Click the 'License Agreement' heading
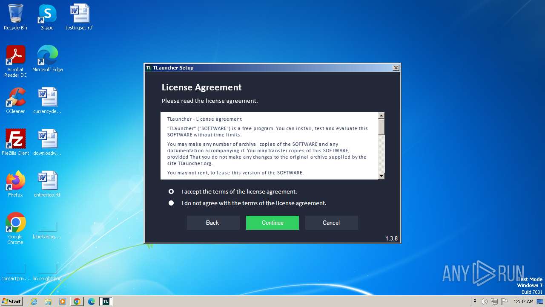This screenshot has height=307, width=545. coord(201,87)
